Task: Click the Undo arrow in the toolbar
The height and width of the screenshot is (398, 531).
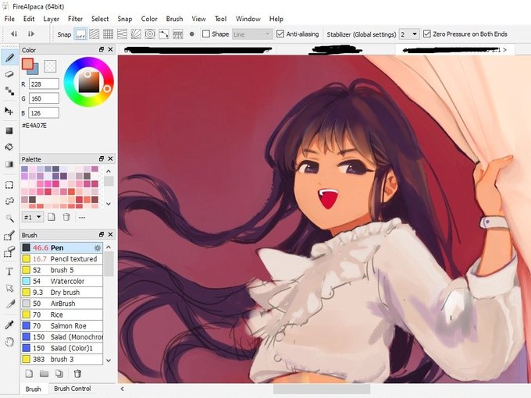Action: pos(14,34)
